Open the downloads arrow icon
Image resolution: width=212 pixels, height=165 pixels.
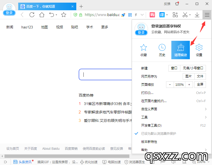pyautogui.click(x=197, y=15)
